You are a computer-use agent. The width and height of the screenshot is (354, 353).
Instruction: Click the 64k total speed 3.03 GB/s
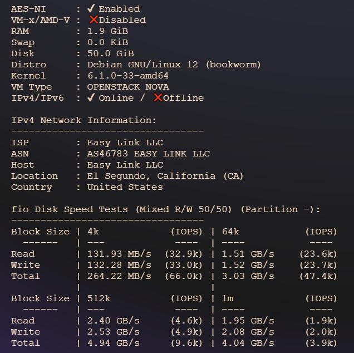click(x=248, y=276)
